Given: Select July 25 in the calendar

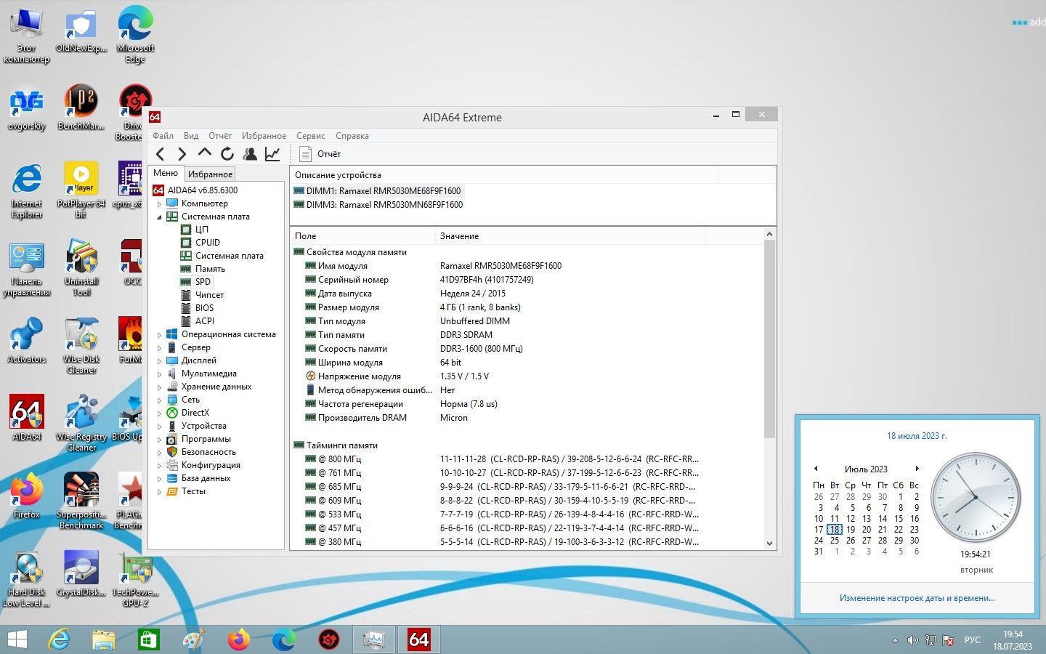Looking at the screenshot, I should pos(835,541).
